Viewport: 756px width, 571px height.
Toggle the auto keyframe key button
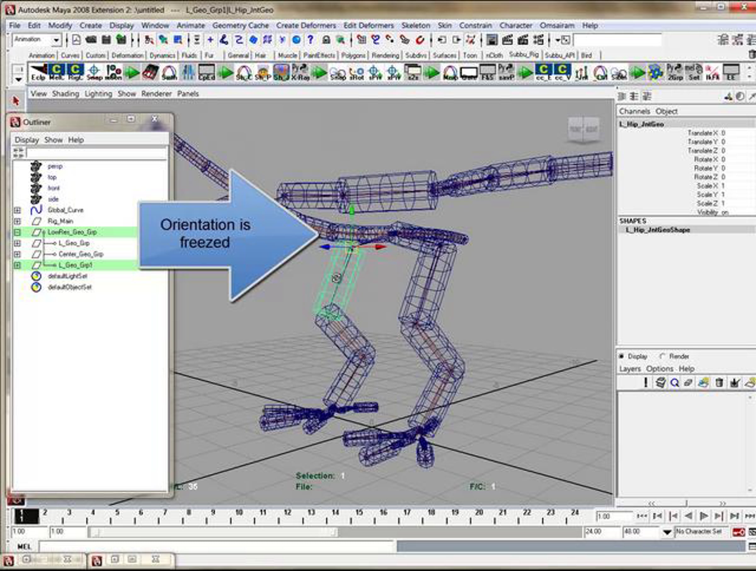(x=738, y=532)
